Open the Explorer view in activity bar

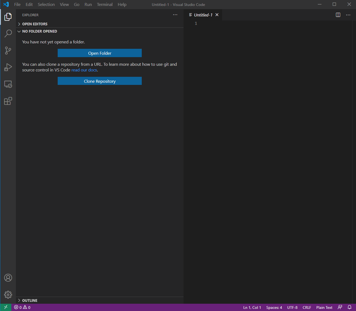(8, 17)
